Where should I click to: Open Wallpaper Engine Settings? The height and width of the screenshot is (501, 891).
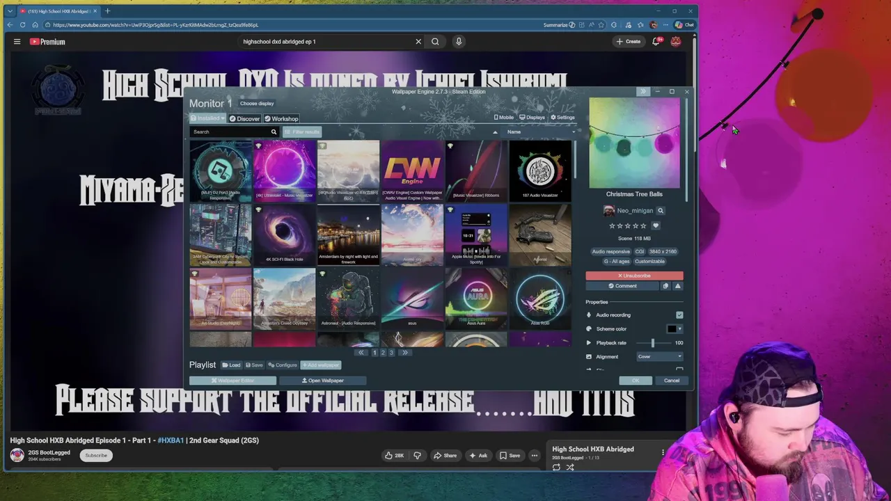tap(562, 118)
